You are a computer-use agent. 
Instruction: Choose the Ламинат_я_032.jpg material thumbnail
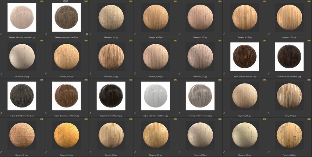[200, 56]
